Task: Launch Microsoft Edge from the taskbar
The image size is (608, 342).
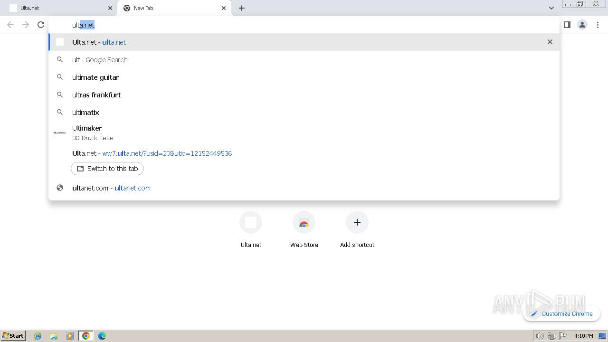Action: pyautogui.click(x=102, y=336)
